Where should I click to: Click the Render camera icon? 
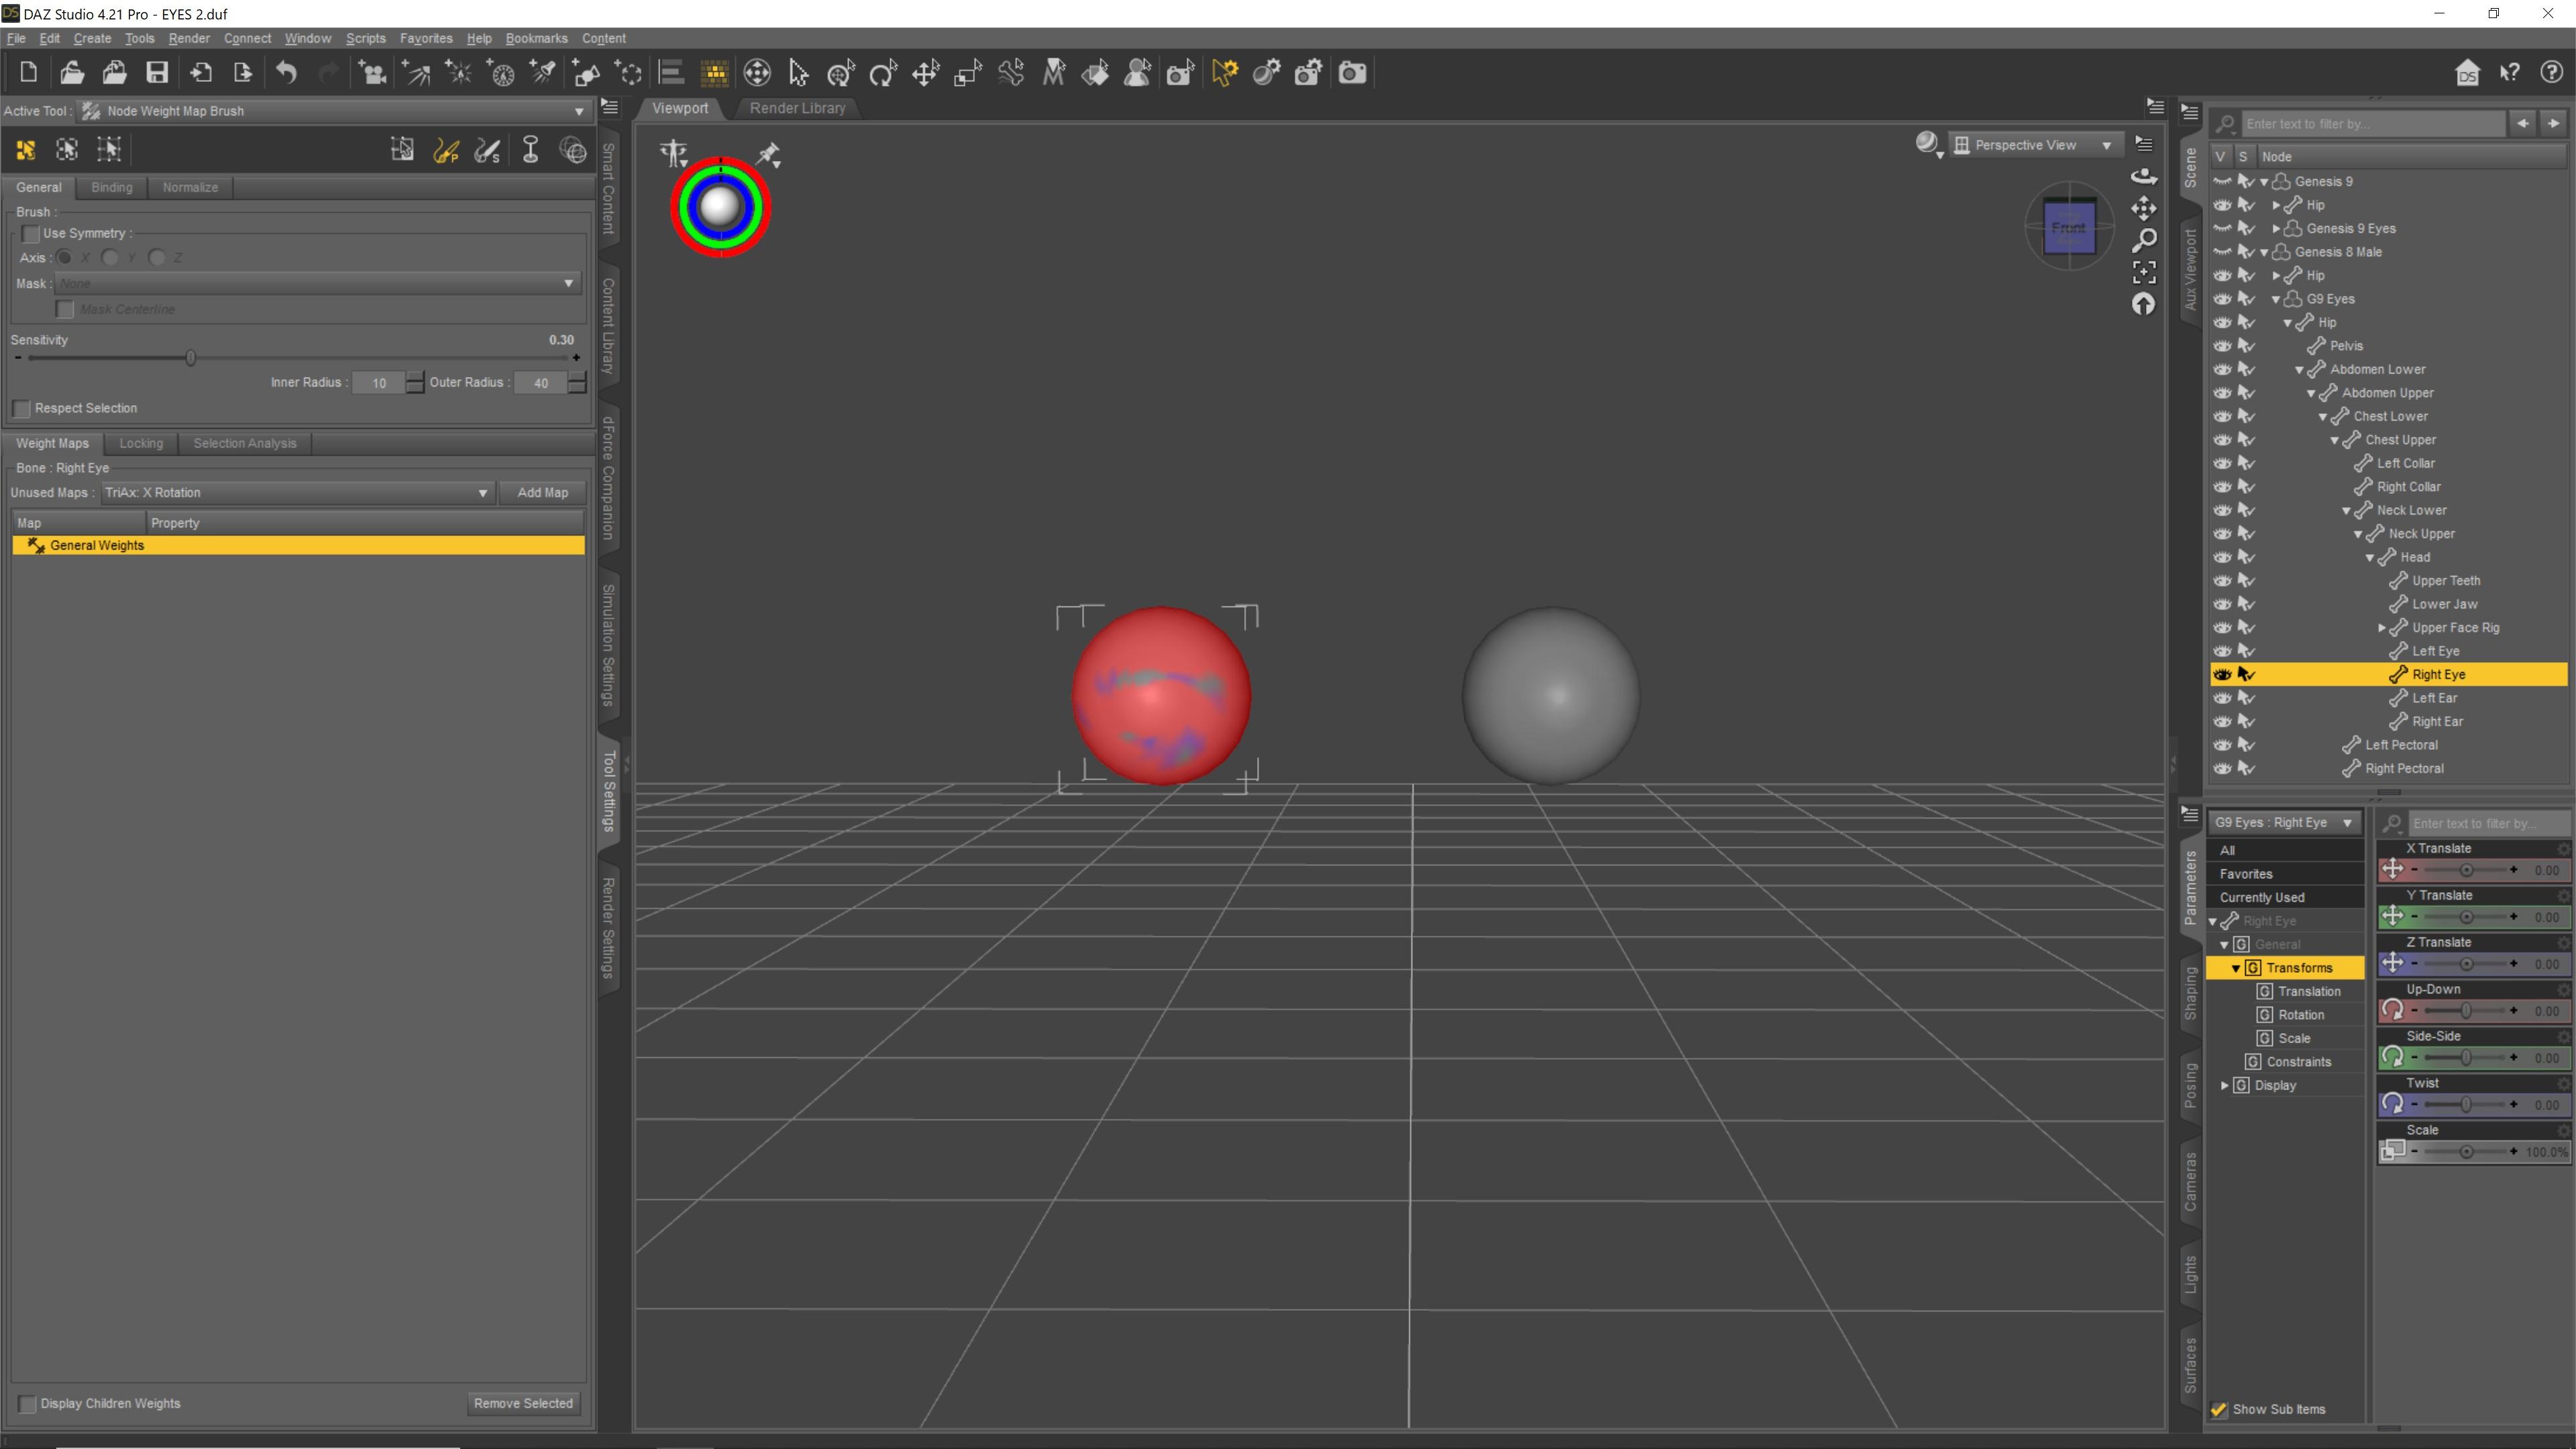pyautogui.click(x=1352, y=73)
